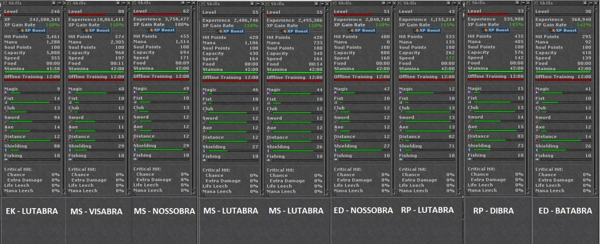Screen dimensions: 600x244
Task: Click the Magic skill icon in EK - LUTABRA panel
Action: [6, 93]
